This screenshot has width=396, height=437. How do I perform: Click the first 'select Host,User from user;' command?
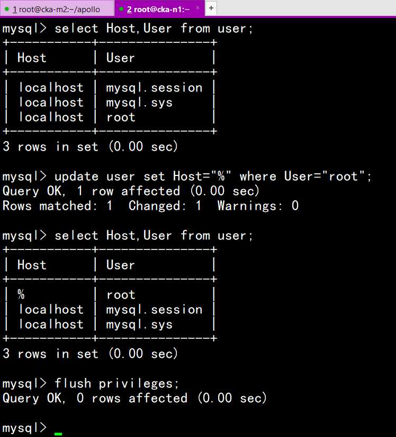tap(154, 29)
